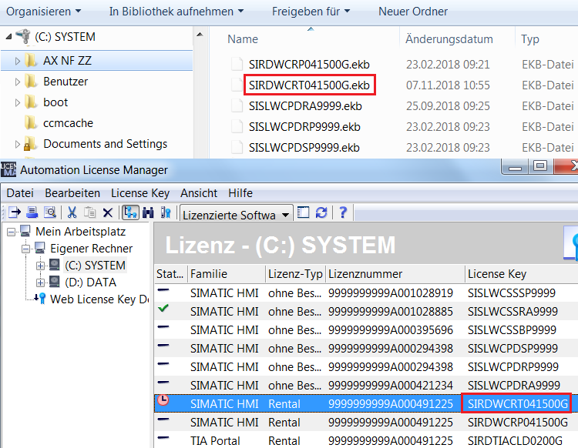This screenshot has height=448, width=578.
Task: Expand the (C:) SYSTEM node in License Manager
Action: (x=41, y=266)
